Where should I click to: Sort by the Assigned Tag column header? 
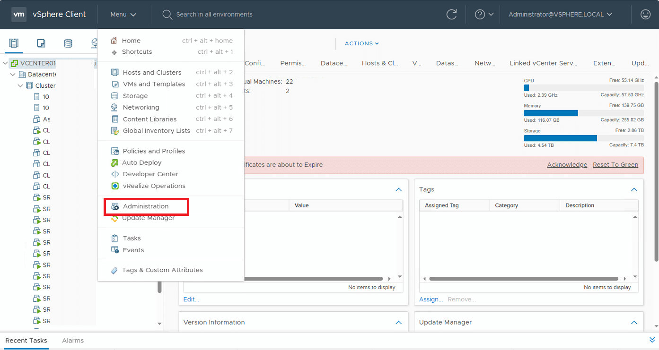point(454,205)
